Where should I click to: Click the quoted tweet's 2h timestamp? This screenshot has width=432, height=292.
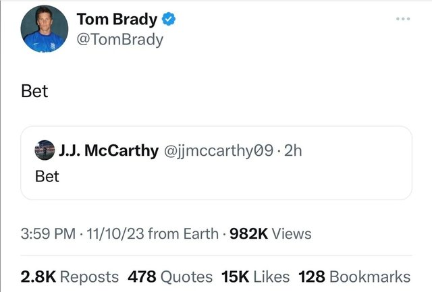coord(293,150)
